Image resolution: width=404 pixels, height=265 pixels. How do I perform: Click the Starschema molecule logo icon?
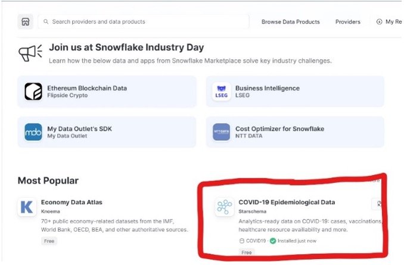(x=225, y=207)
